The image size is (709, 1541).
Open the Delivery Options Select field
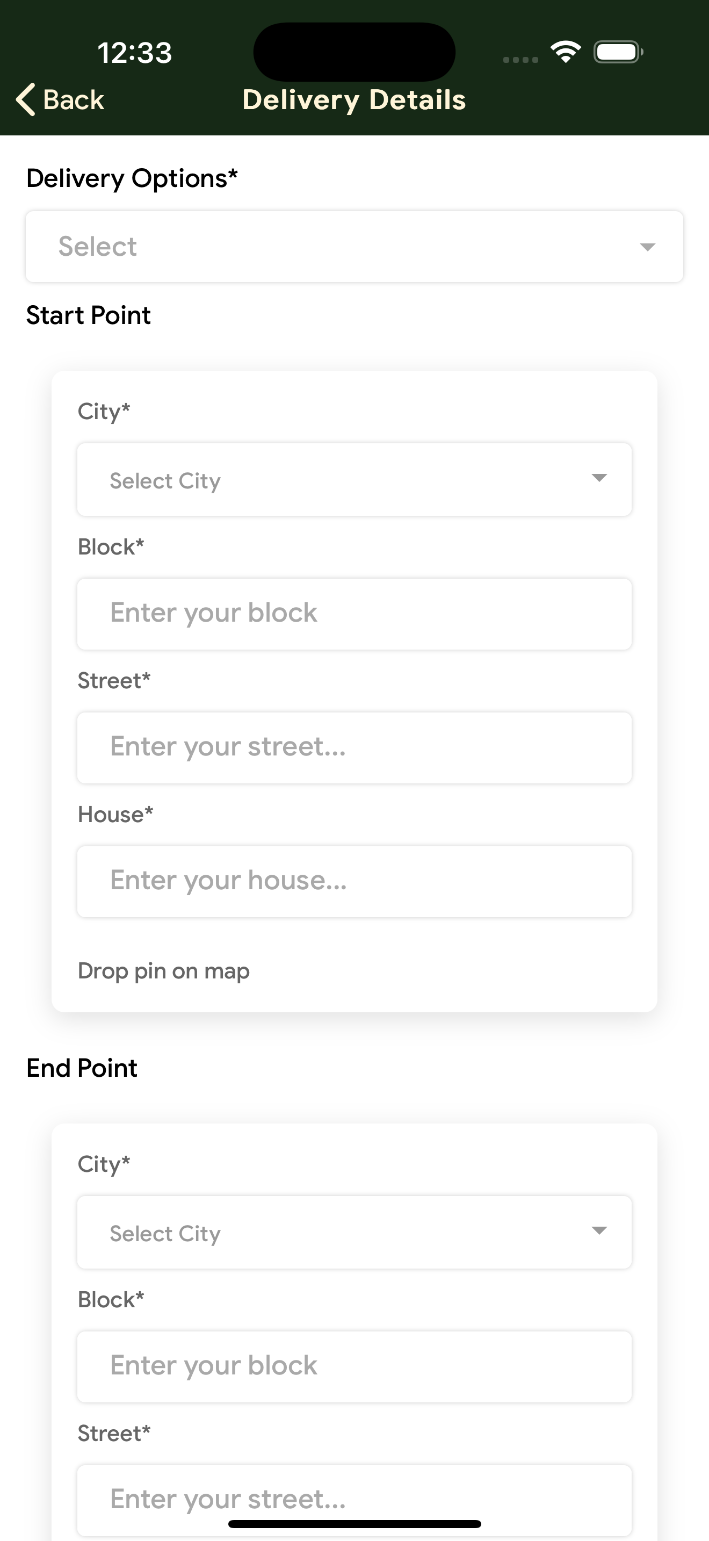coord(335,247)
